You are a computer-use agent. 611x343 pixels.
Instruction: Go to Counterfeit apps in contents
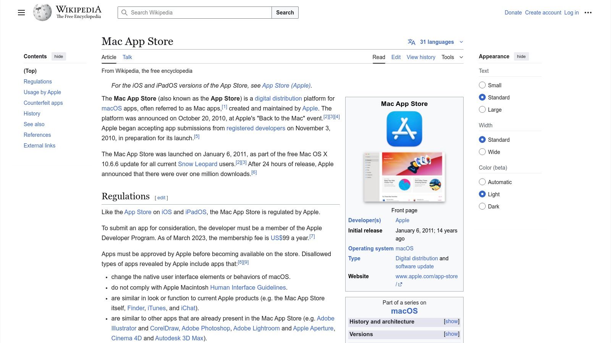point(43,103)
